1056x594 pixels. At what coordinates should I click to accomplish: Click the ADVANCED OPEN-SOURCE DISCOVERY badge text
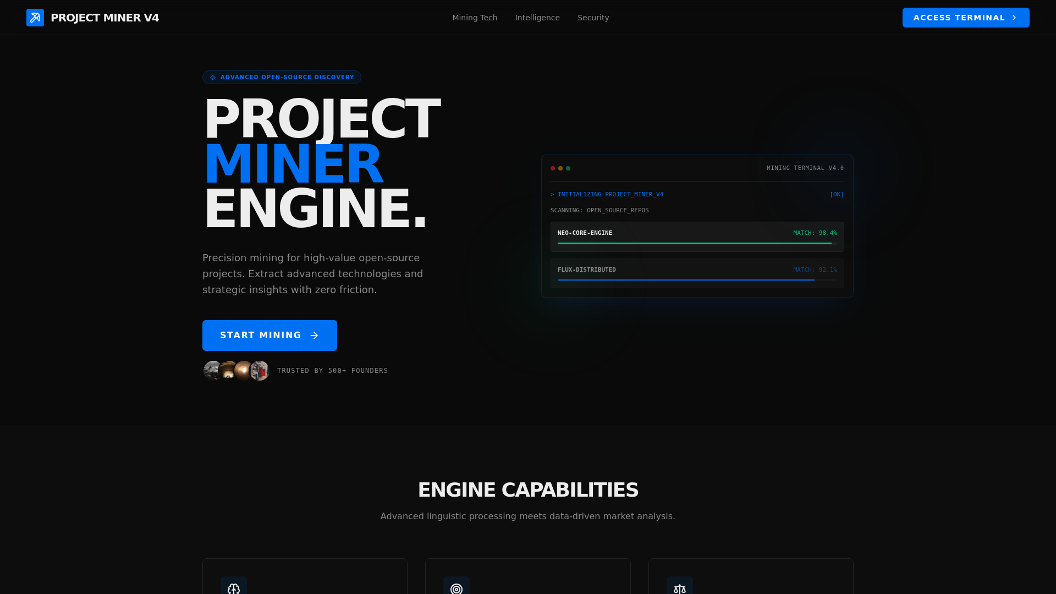(x=287, y=78)
